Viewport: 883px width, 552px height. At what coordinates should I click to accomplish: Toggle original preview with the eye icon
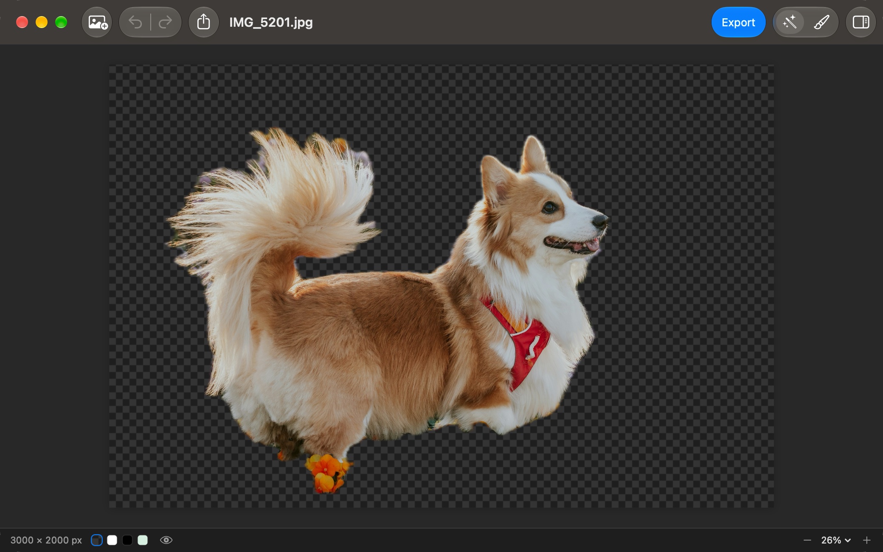point(166,540)
